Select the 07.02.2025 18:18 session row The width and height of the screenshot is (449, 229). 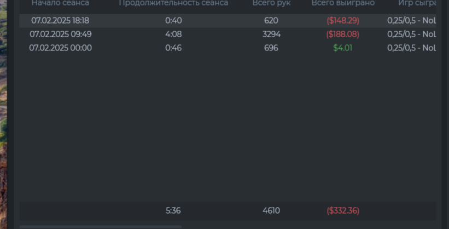(228, 21)
